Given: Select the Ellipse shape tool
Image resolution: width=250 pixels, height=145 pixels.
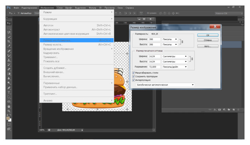Looking at the screenshot, I should (x=9, y=102).
